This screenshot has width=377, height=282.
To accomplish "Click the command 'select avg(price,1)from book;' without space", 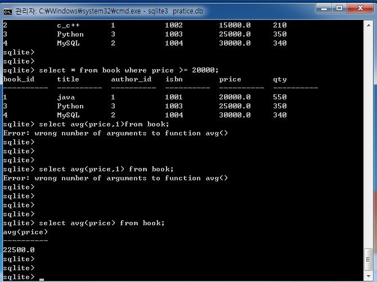I will pyautogui.click(x=104, y=124).
